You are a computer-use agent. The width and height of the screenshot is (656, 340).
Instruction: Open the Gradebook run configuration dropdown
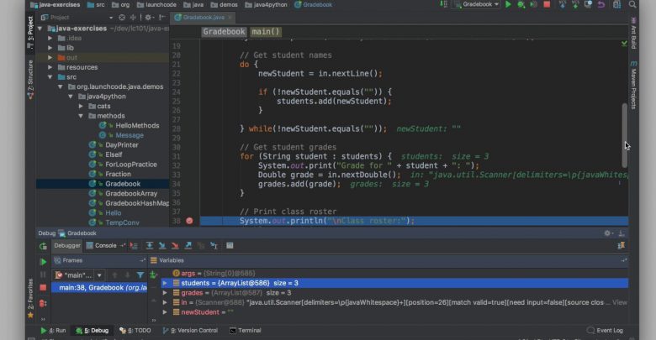(x=478, y=4)
